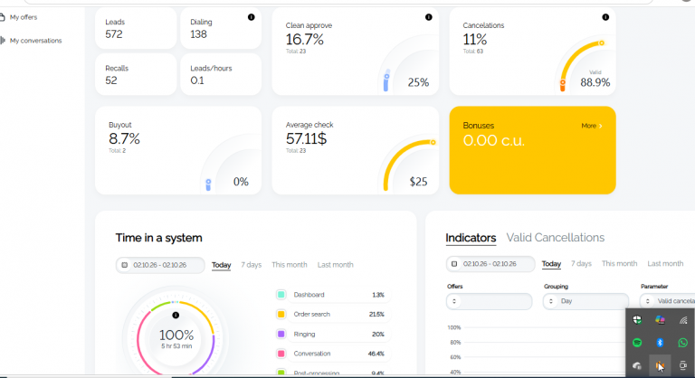Screen dimensions: 695x378
Task: Switch to the Indicators tab
Action: [x=471, y=238]
